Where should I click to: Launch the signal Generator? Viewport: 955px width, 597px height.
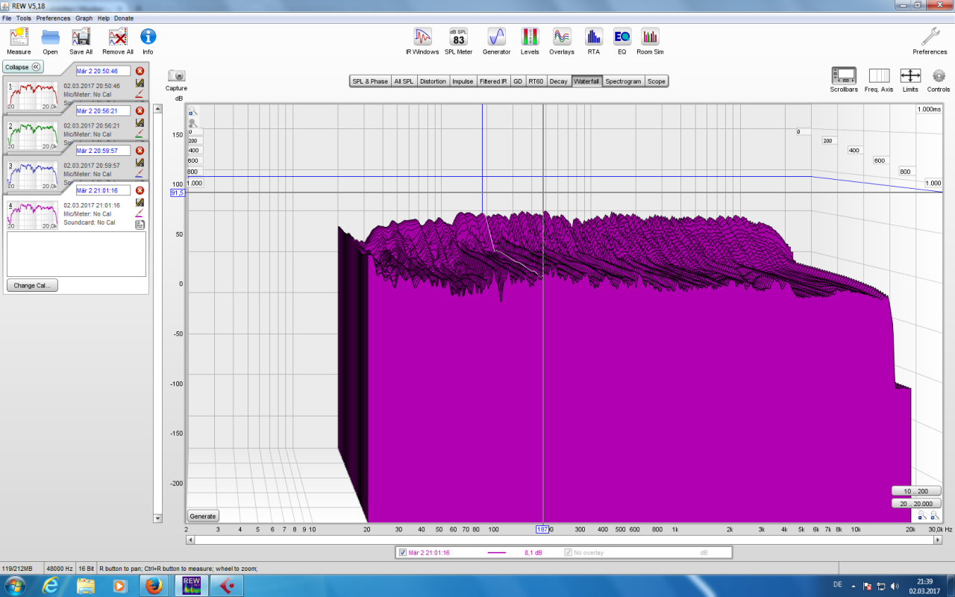496,37
